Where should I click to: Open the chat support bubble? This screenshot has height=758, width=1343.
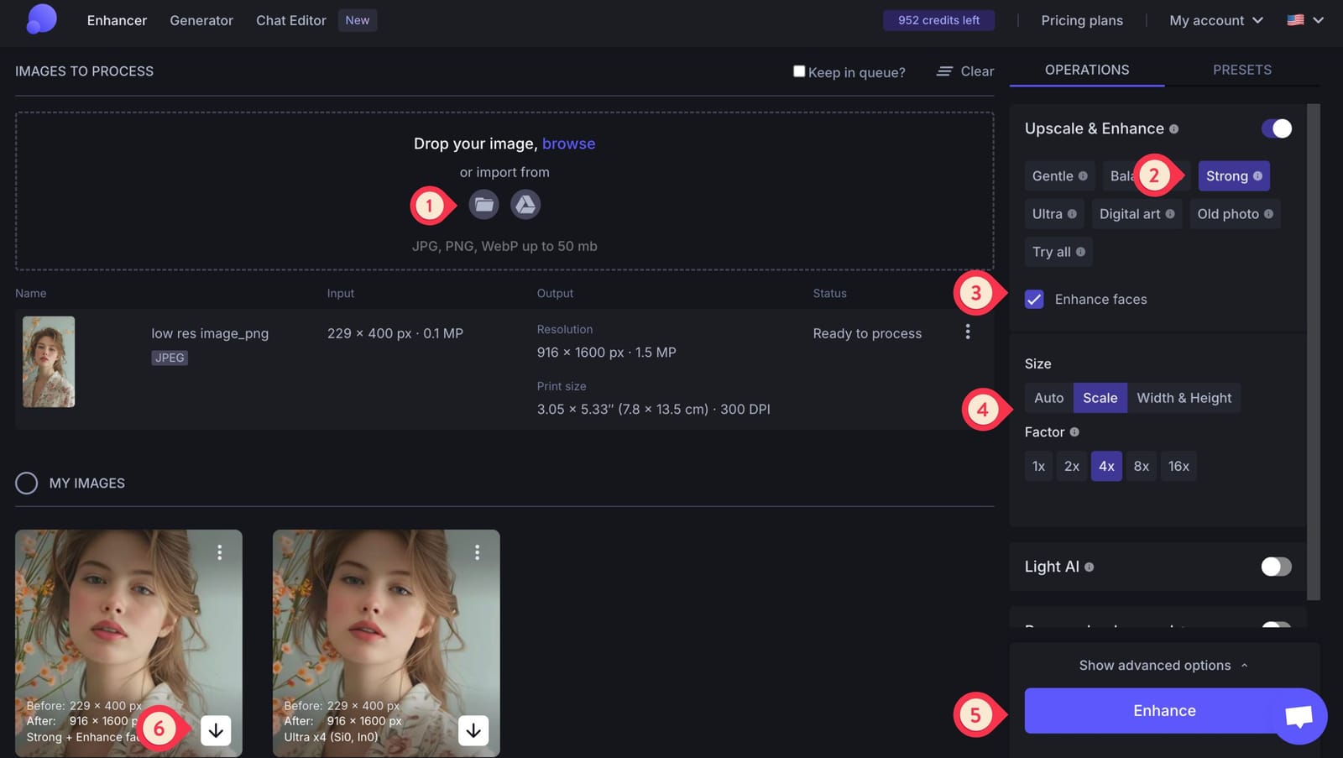1299,716
